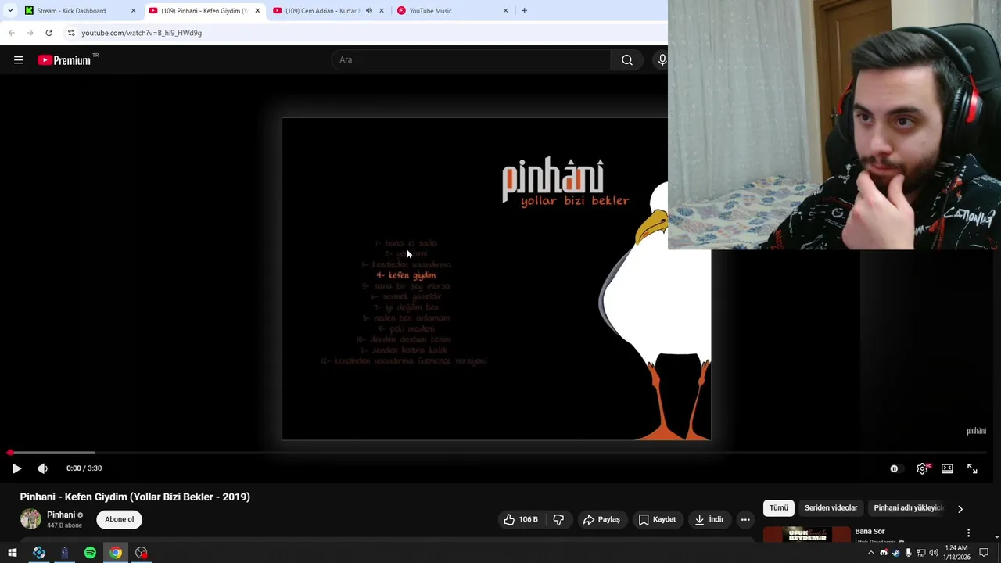Show more filter chips with right arrow
1001x563 pixels.
pyautogui.click(x=960, y=508)
